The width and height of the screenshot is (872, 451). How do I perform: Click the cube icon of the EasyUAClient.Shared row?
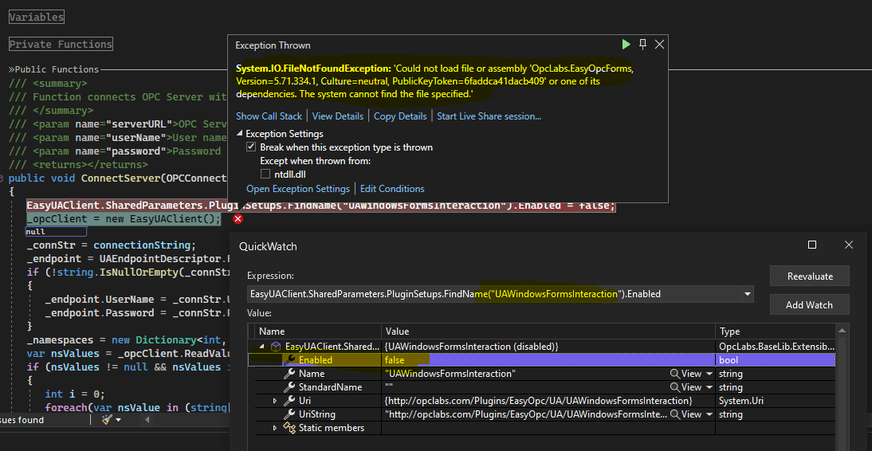275,347
